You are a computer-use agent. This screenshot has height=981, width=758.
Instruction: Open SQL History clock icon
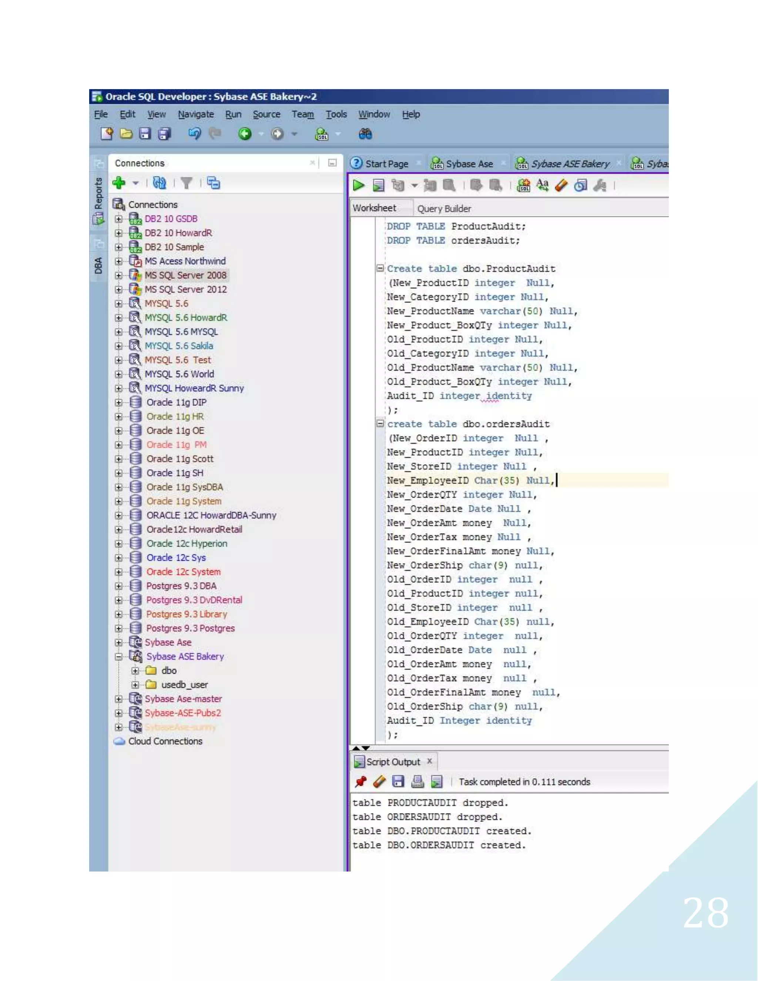[x=580, y=185]
